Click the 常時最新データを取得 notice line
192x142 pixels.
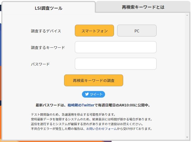(x=91, y=119)
